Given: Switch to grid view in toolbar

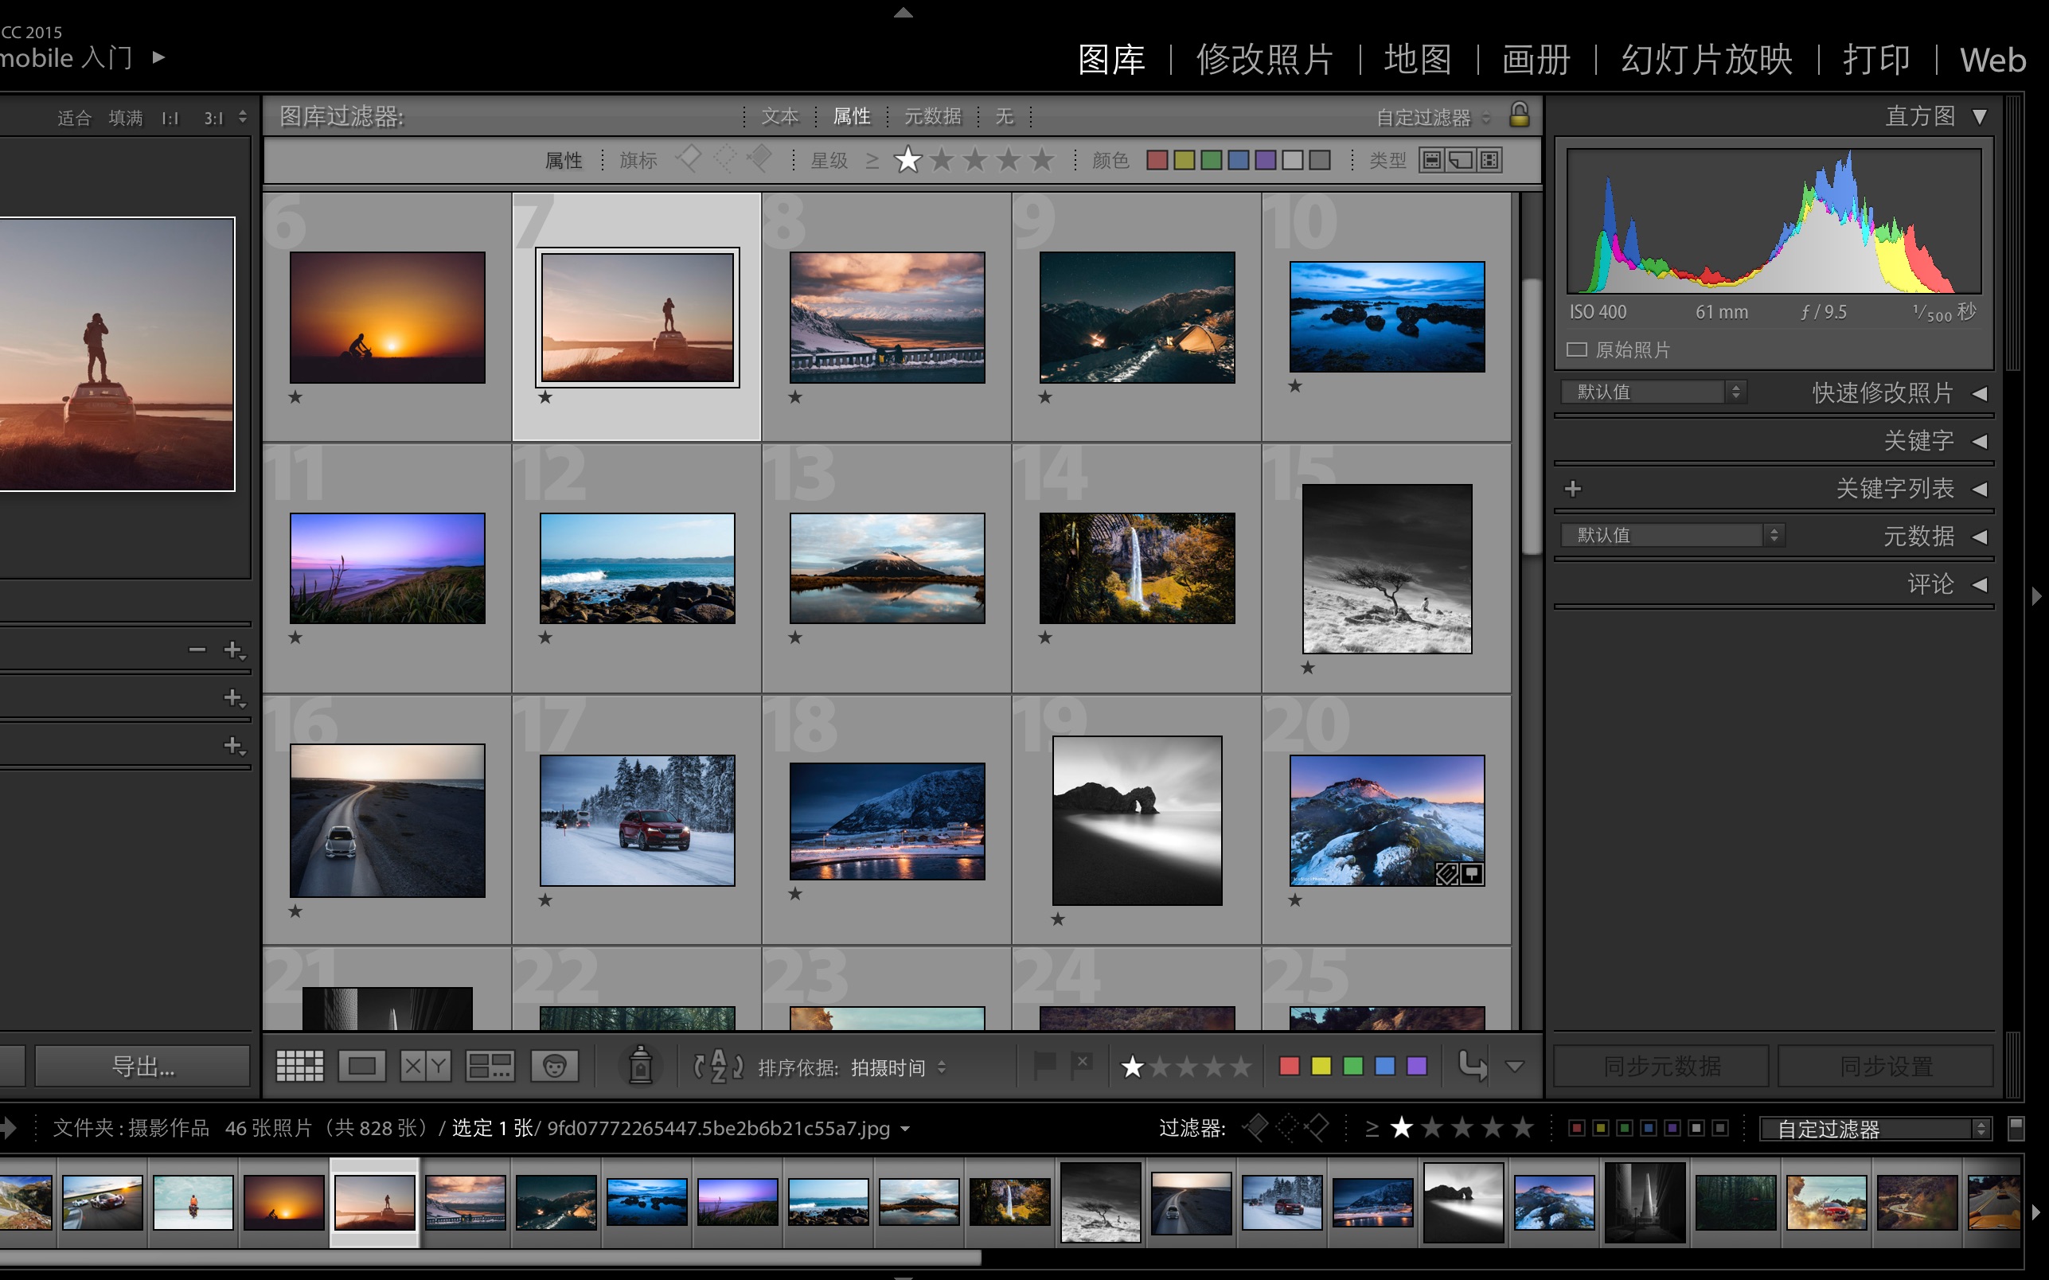Looking at the screenshot, I should pyautogui.click(x=299, y=1066).
